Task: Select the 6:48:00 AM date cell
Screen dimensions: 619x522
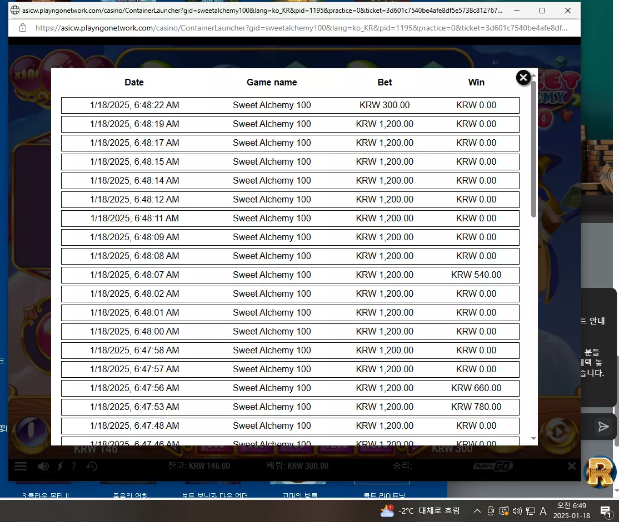Action: tap(134, 332)
